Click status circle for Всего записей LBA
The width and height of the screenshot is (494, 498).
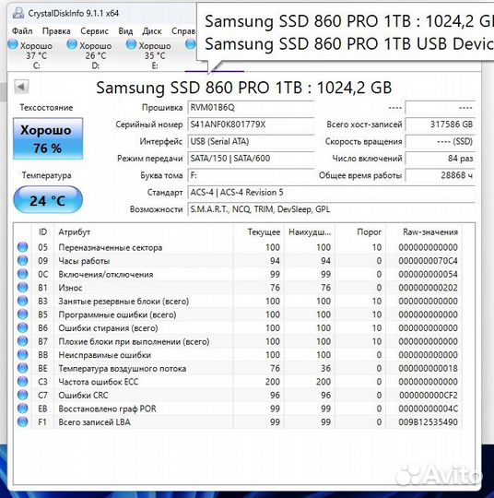22,422
